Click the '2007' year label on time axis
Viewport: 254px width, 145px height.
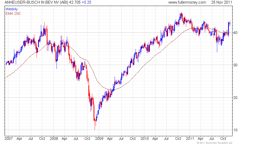9,139
